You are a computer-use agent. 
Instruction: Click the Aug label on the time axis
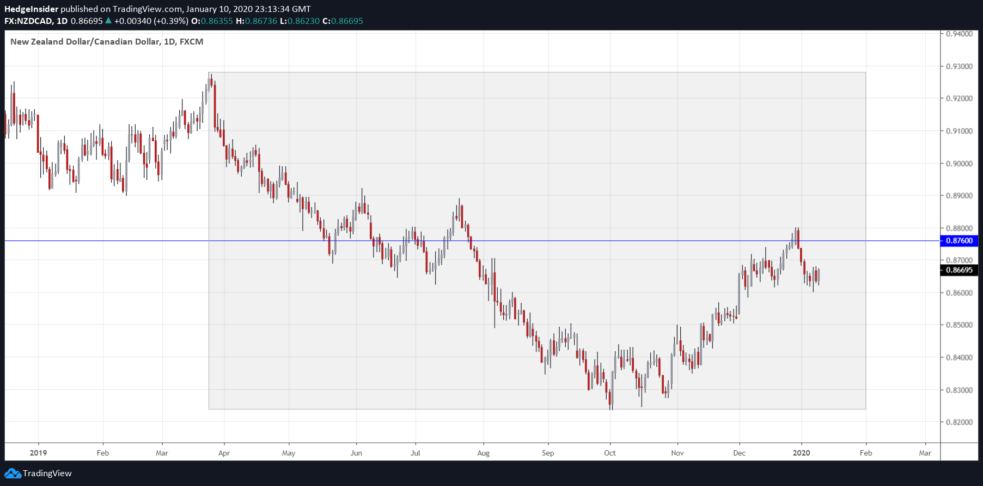point(483,453)
